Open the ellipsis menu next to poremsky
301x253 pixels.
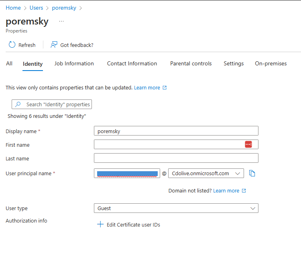[61, 21]
